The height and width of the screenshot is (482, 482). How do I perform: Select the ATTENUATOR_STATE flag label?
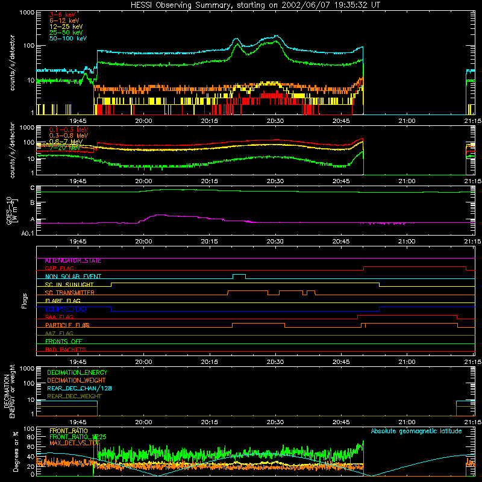73,260
